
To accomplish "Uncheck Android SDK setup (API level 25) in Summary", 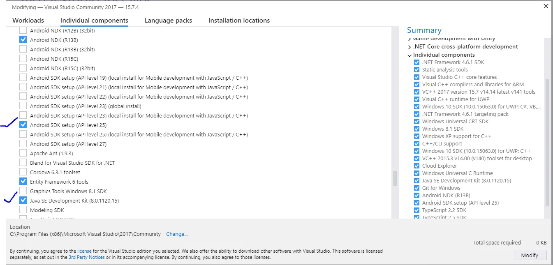I will pyautogui.click(x=416, y=203).
